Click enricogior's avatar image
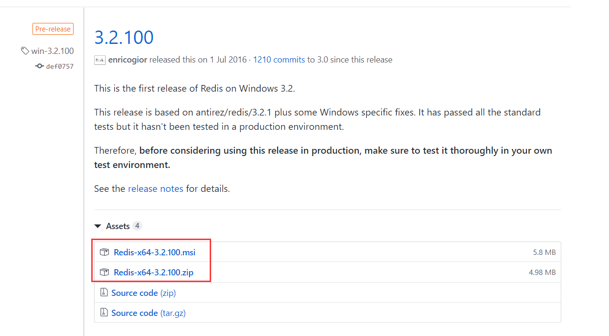The image size is (609, 336). click(100, 60)
